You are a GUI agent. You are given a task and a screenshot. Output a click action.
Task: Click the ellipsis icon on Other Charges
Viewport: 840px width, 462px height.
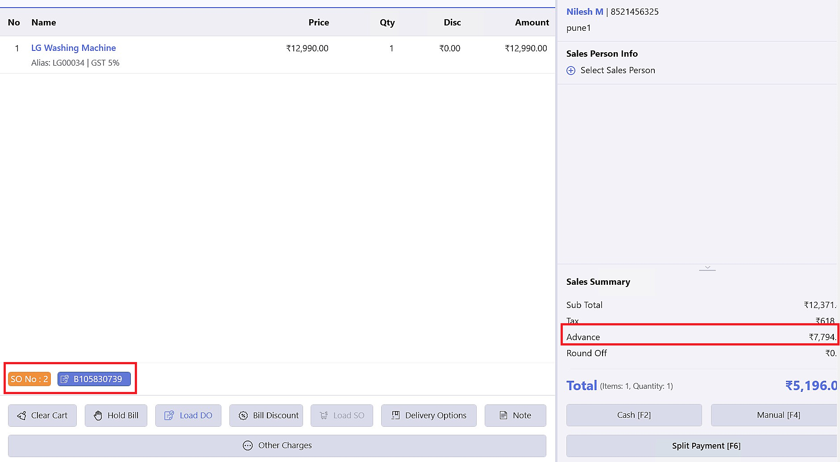(248, 445)
